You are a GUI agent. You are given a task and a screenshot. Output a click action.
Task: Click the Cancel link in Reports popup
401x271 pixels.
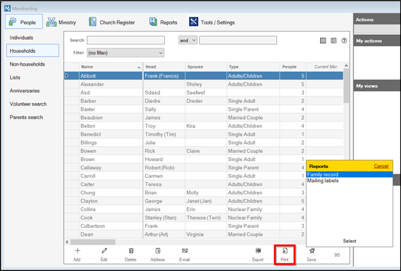[381, 166]
